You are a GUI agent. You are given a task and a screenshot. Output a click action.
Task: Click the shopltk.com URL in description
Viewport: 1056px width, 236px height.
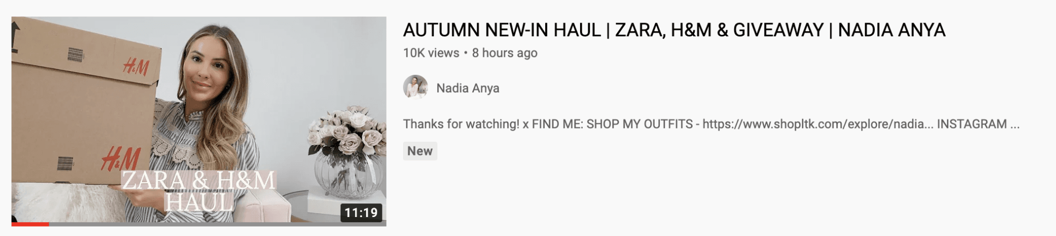[814, 124]
